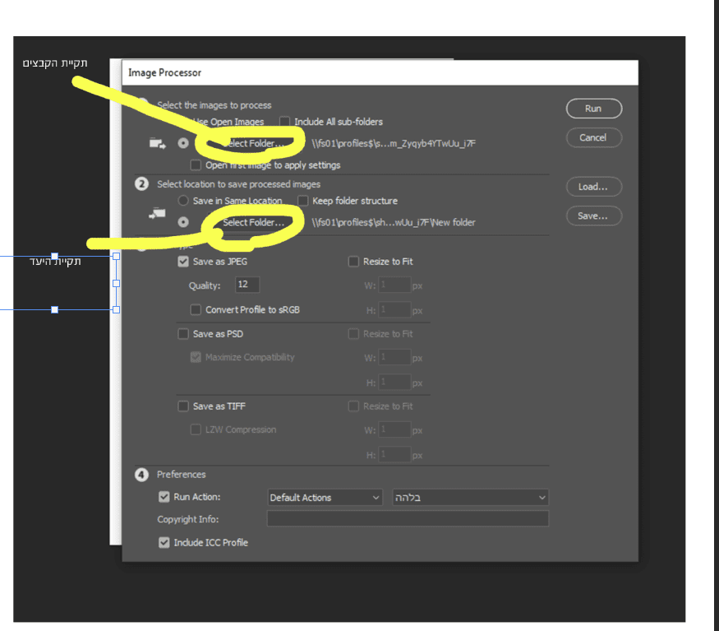Click the JPEG Quality field
This screenshot has height=631, width=719.
tap(247, 285)
